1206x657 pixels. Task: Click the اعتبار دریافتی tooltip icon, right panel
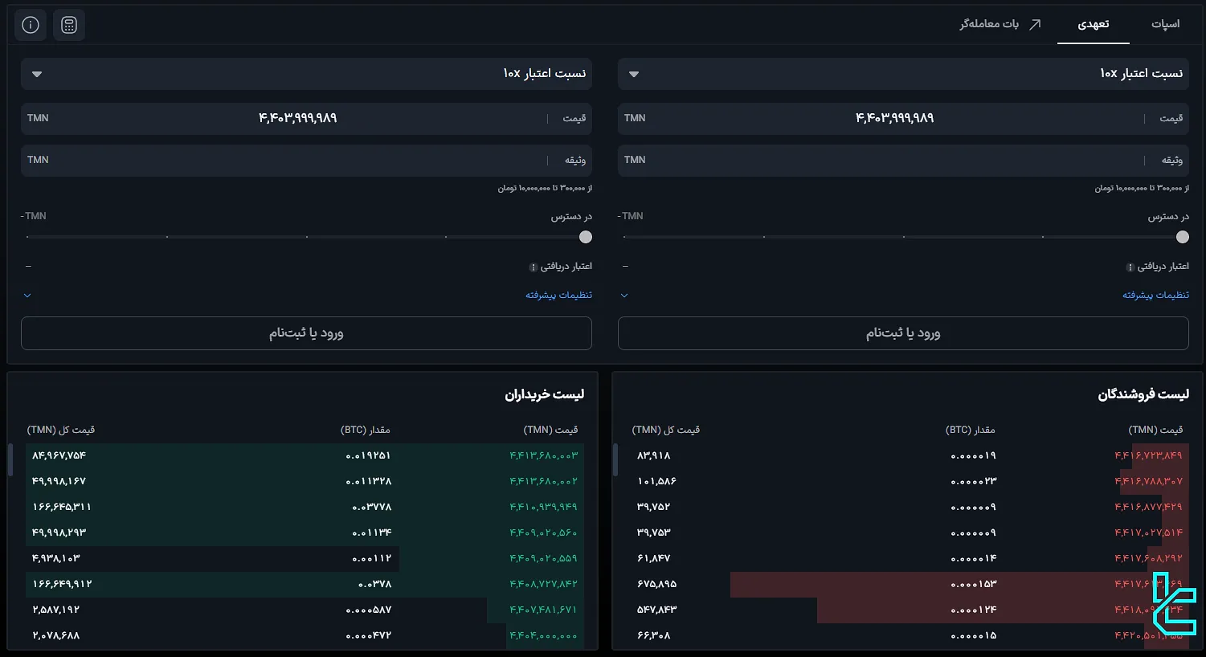pos(1130,267)
